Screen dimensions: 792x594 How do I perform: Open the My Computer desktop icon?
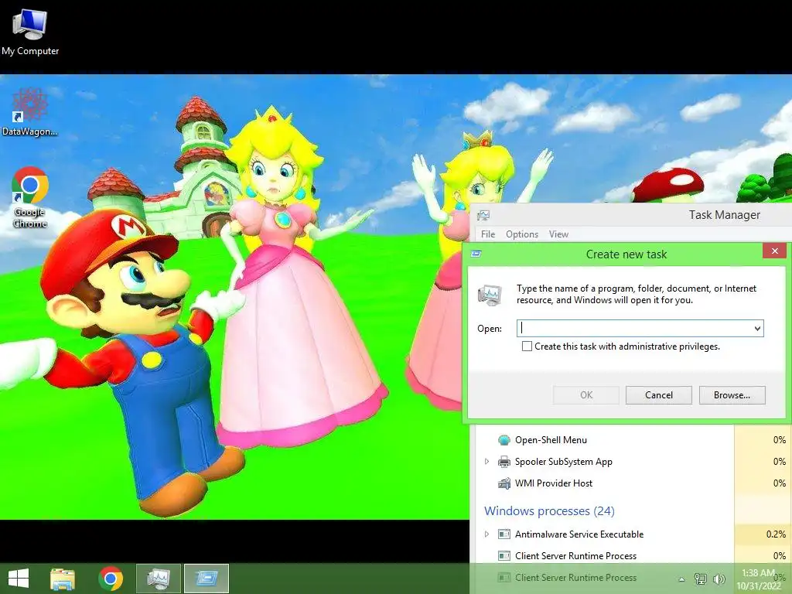pyautogui.click(x=30, y=32)
